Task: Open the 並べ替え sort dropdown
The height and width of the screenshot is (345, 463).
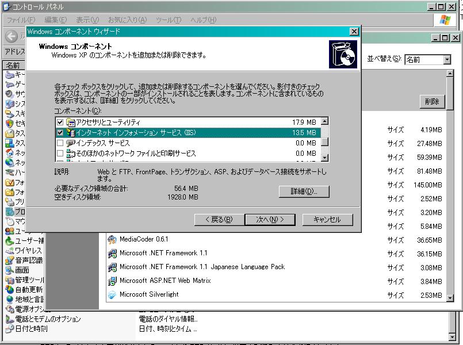Action: pos(447,60)
